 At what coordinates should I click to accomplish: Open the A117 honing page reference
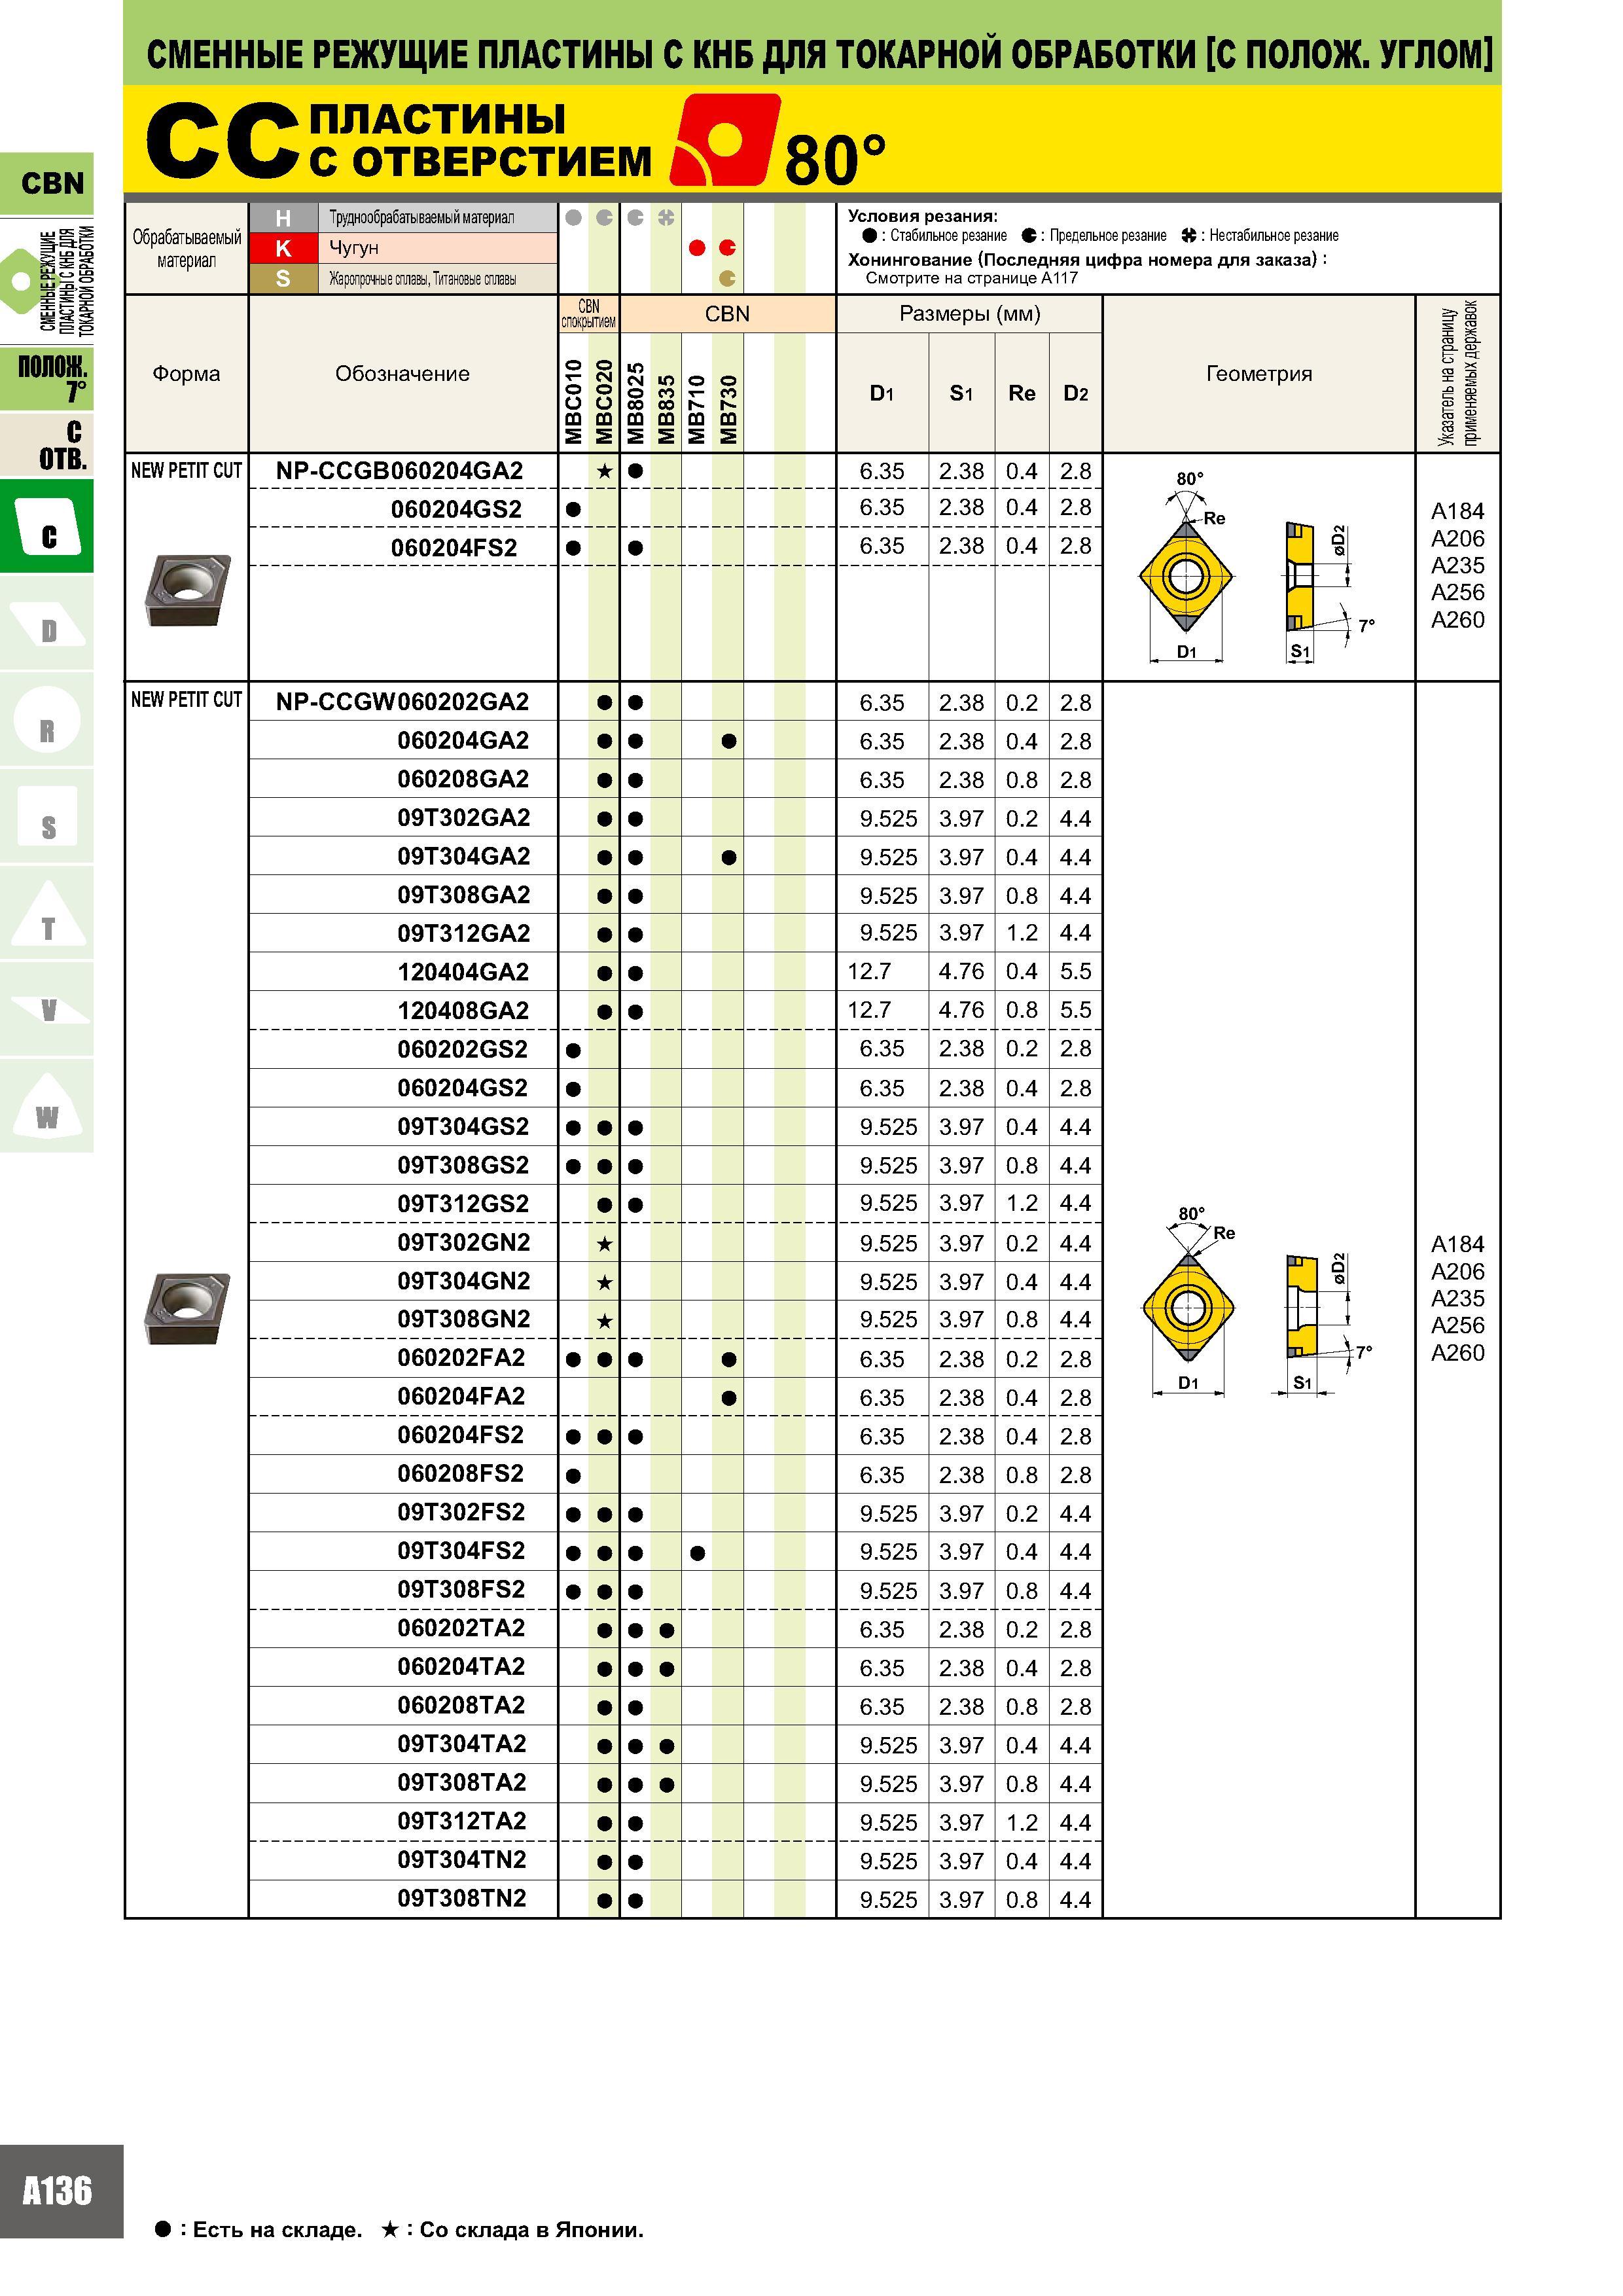[1060, 279]
